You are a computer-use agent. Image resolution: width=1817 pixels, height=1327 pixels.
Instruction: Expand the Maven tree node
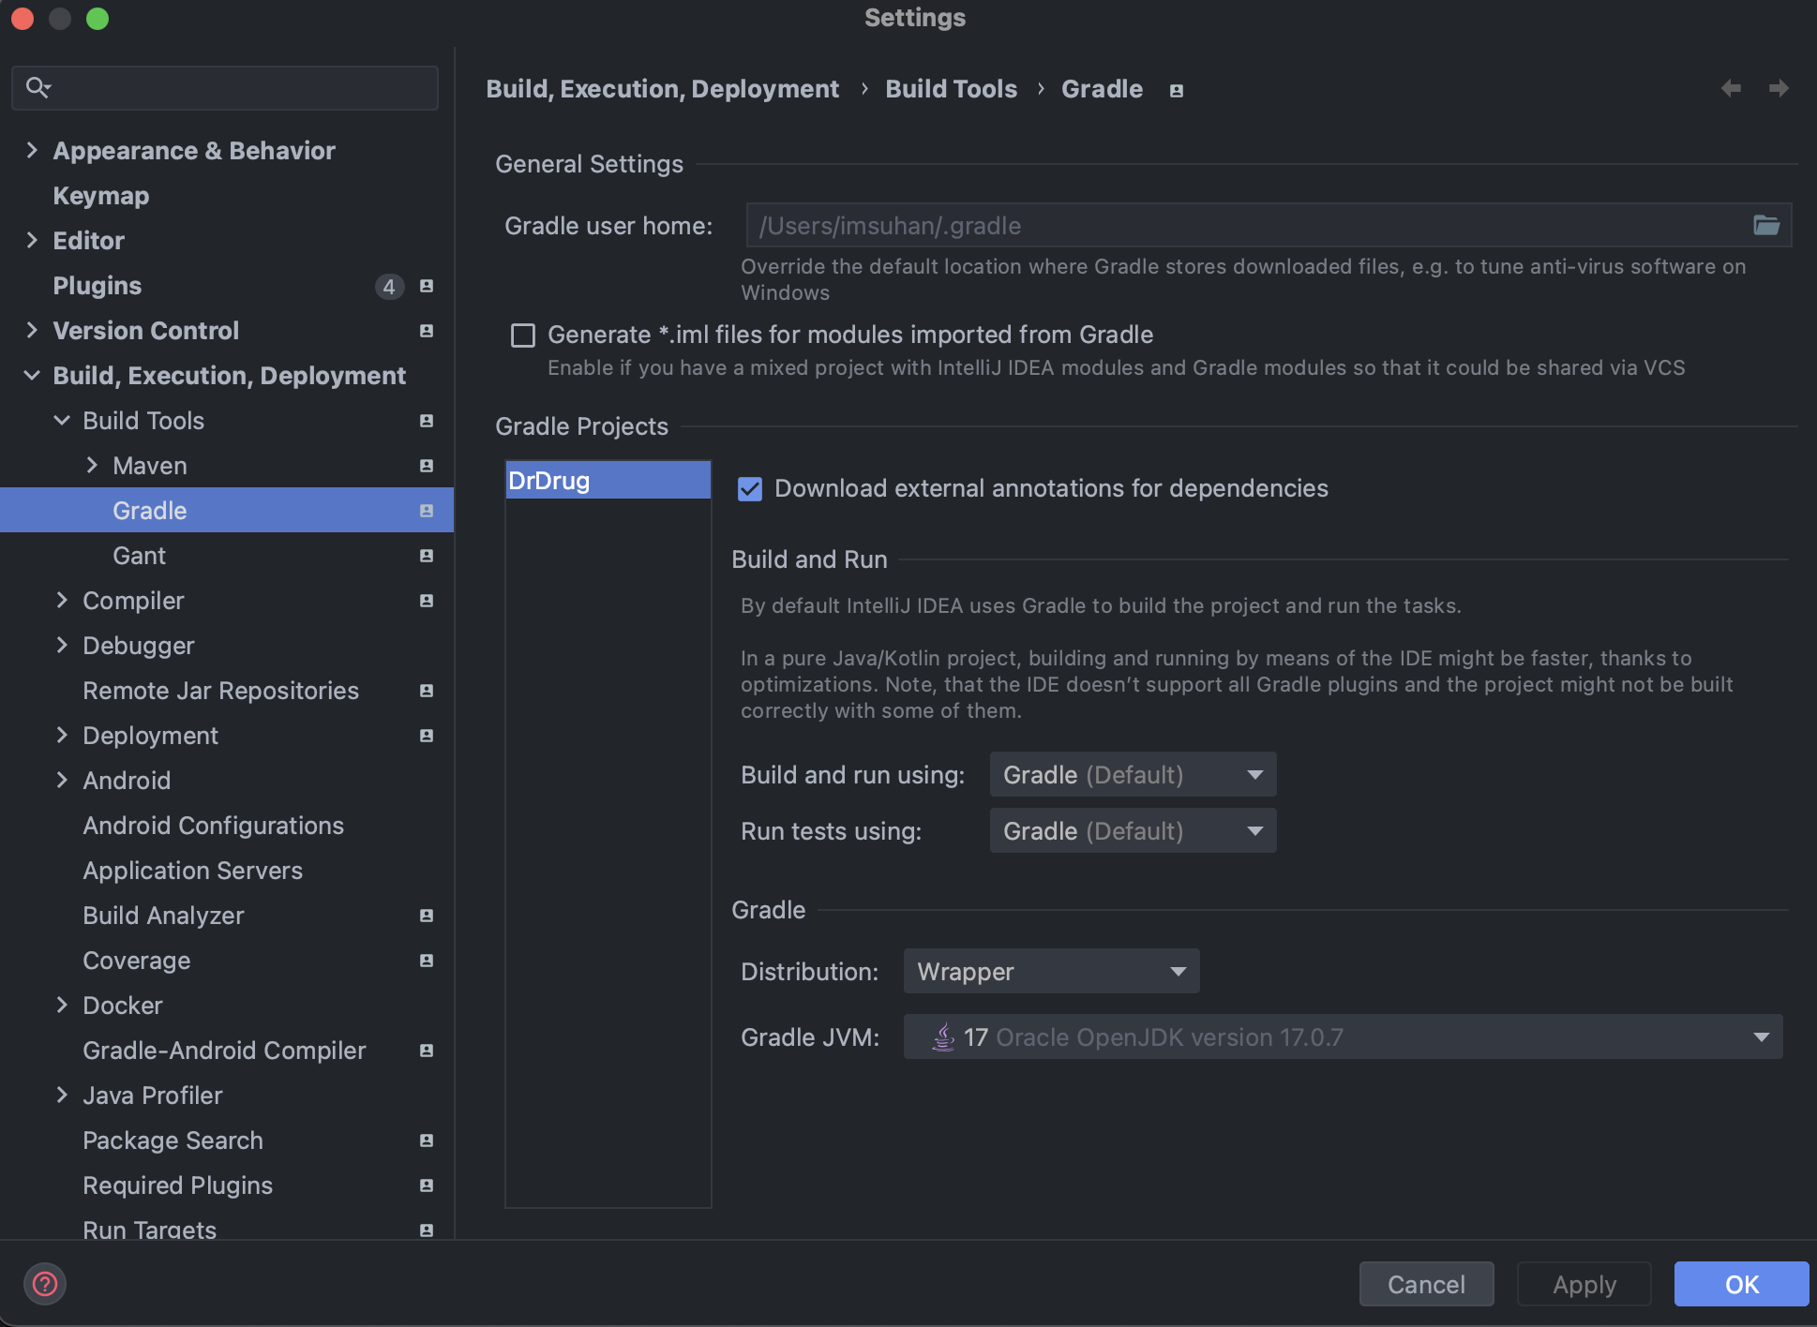pos(92,466)
